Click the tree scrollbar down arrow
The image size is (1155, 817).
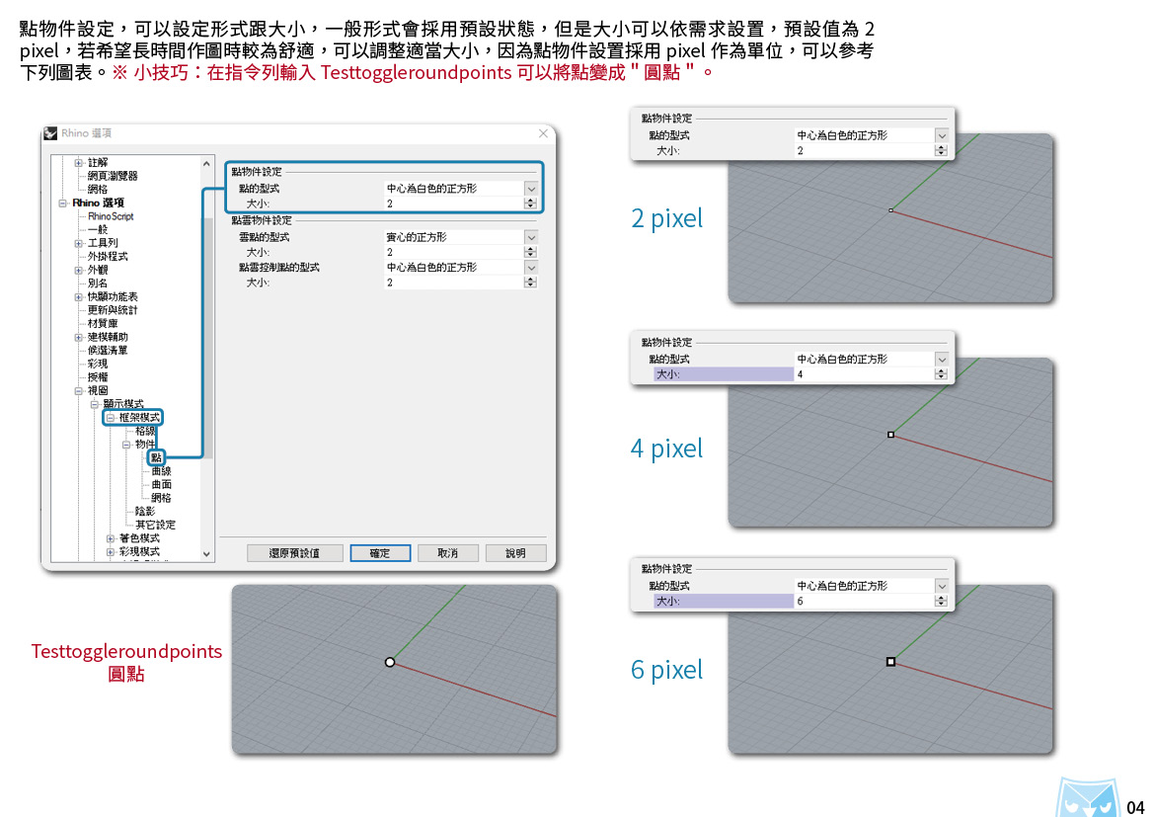tap(206, 554)
